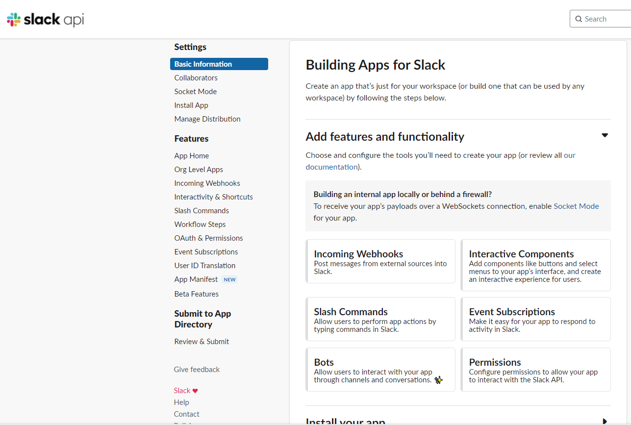The height and width of the screenshot is (425, 631).
Task: Click 'Building an internal app locally' notice title
Action: point(403,195)
